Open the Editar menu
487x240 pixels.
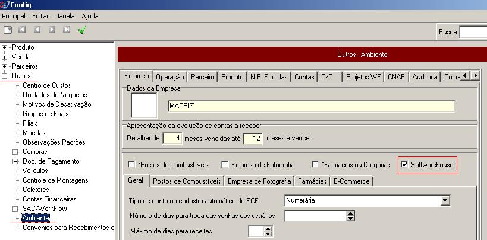pyautogui.click(x=40, y=16)
